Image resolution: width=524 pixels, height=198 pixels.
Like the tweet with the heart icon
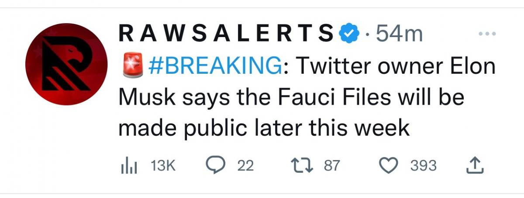[x=387, y=166]
